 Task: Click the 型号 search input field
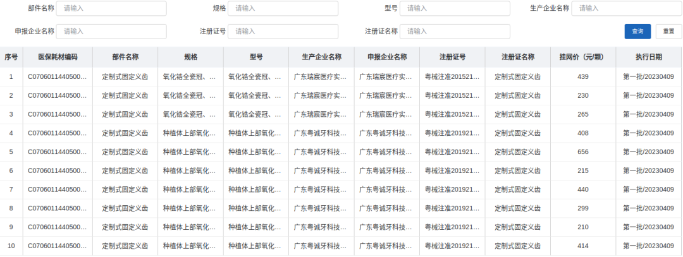click(x=455, y=8)
